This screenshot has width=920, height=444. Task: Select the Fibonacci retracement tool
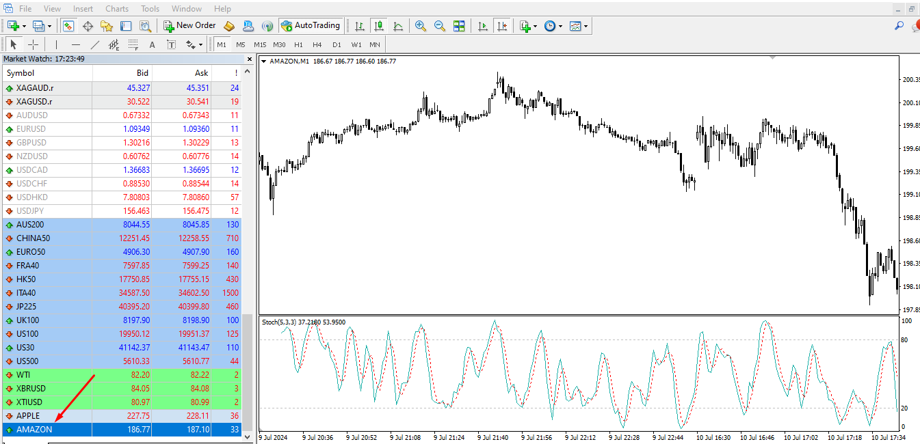pyautogui.click(x=132, y=45)
